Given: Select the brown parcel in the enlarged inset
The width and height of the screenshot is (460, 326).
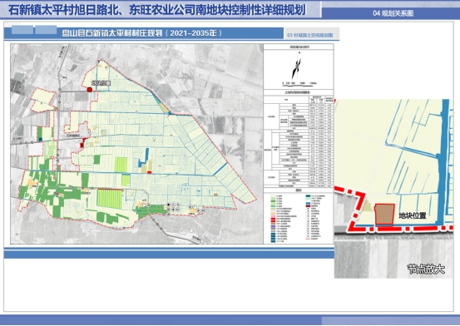Looking at the screenshot, I should (384, 215).
